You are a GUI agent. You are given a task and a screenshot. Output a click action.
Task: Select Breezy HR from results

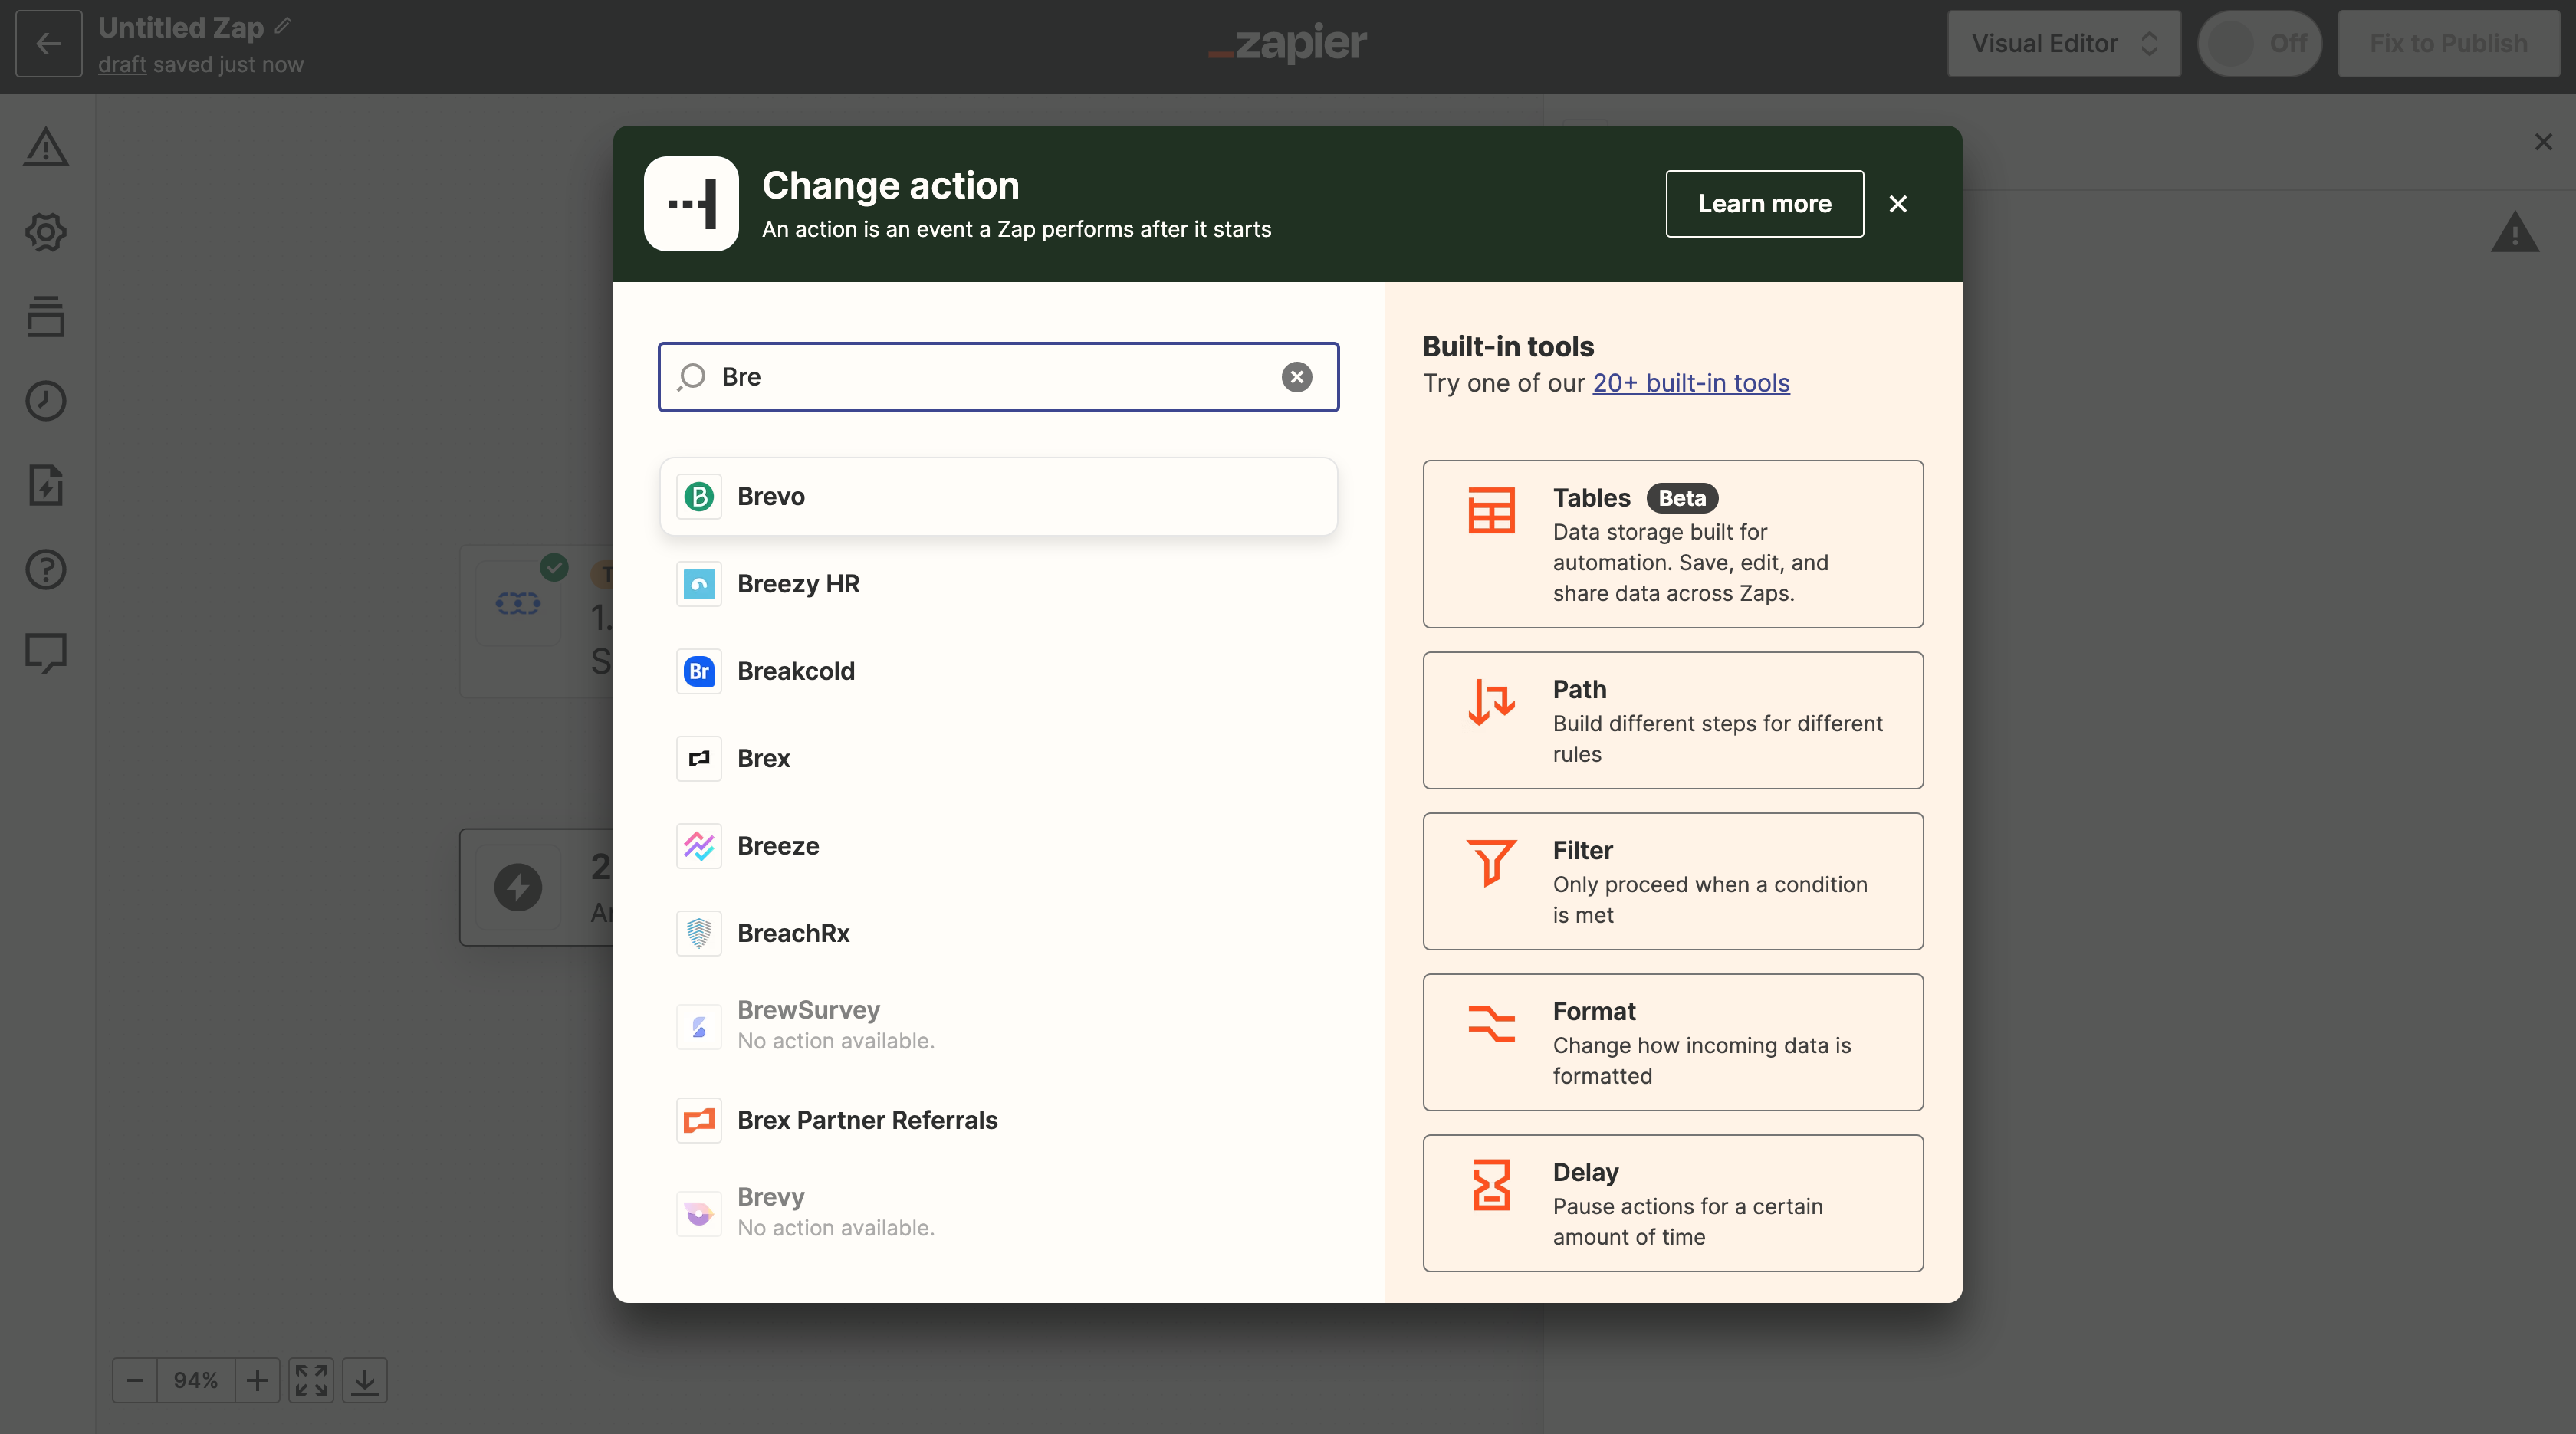[x=998, y=584]
